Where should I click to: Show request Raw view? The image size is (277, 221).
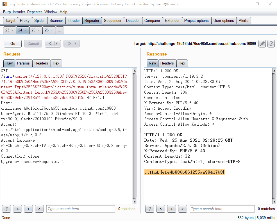(x=9, y=63)
